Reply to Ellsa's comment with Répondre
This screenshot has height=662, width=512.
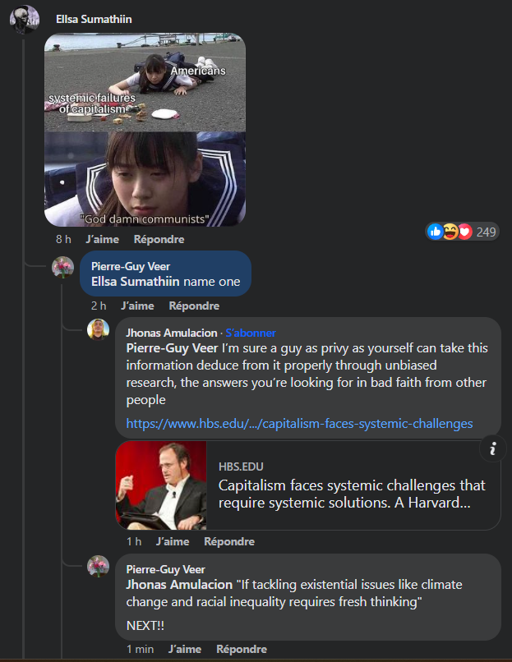159,239
